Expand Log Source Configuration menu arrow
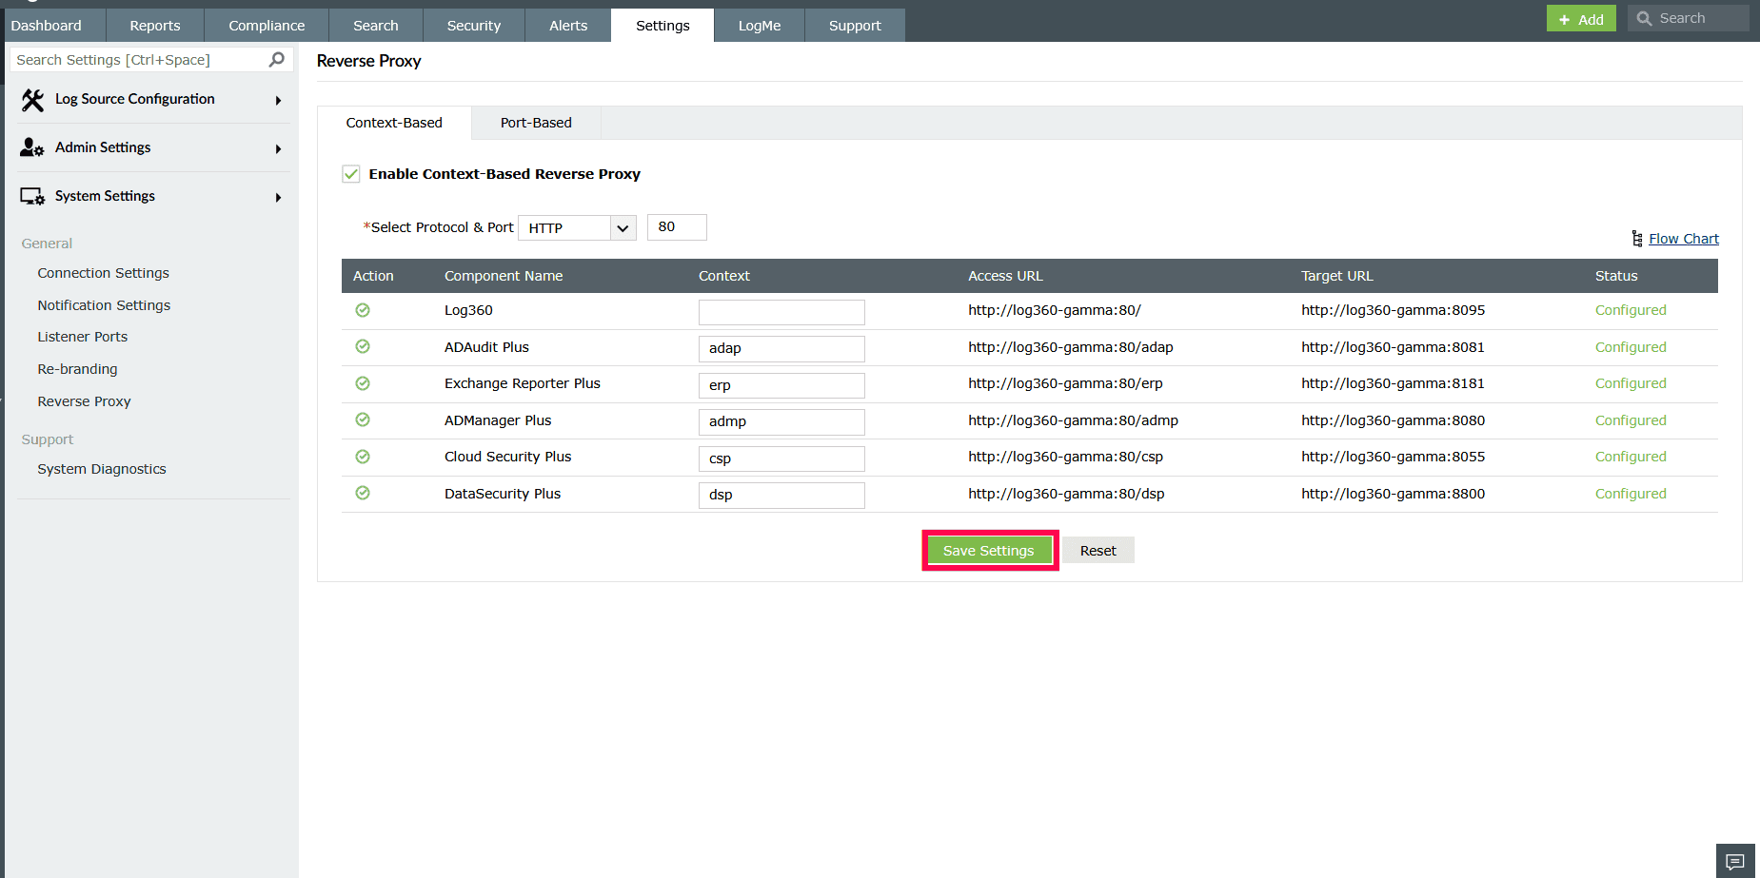The width and height of the screenshot is (1760, 878). 278,101
